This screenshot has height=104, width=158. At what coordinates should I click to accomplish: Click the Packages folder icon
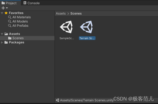(x=6, y=42)
